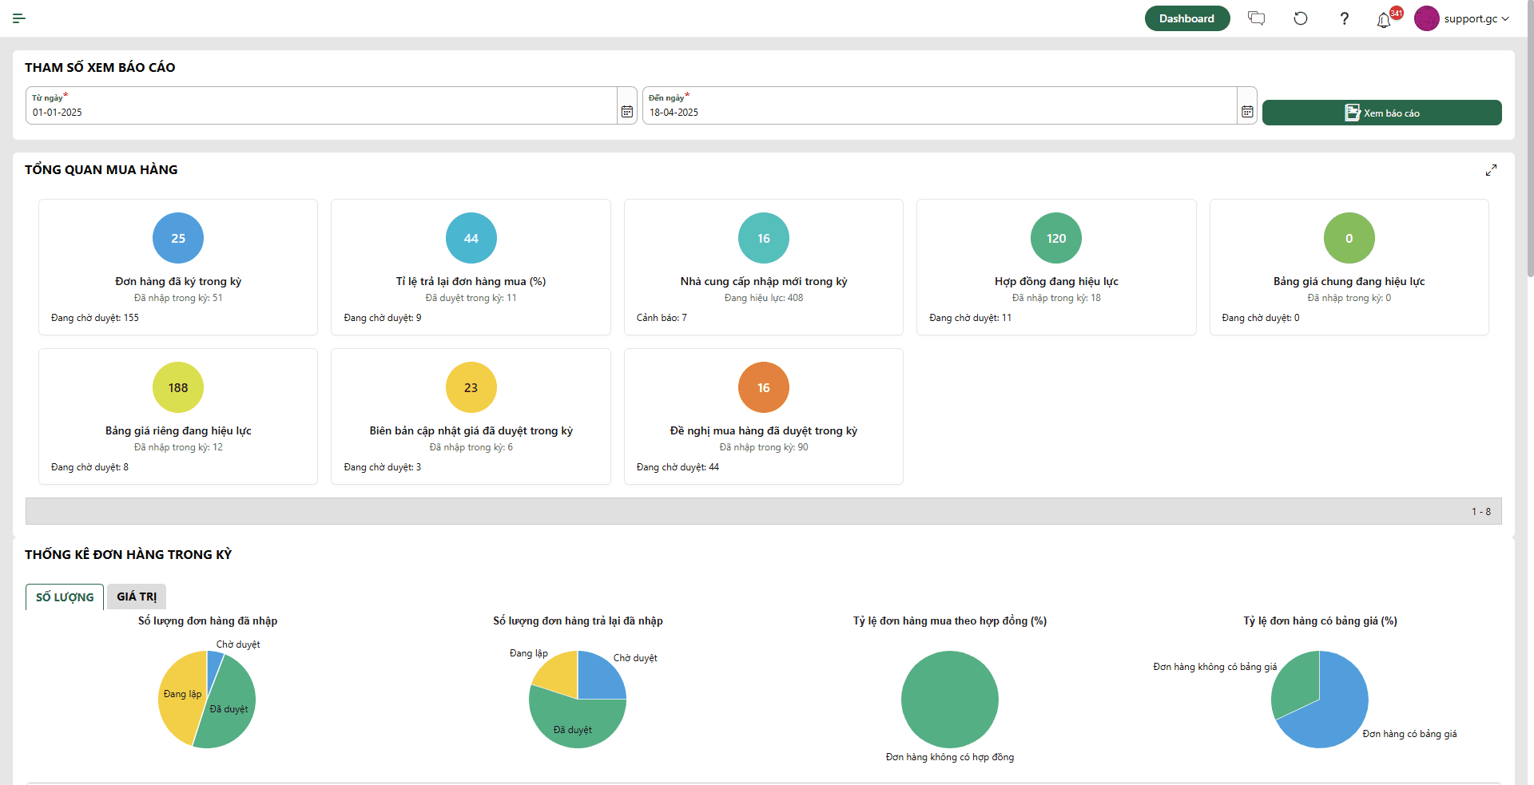Click the Từ ngày date field
1534x785 pixels.
(320, 112)
